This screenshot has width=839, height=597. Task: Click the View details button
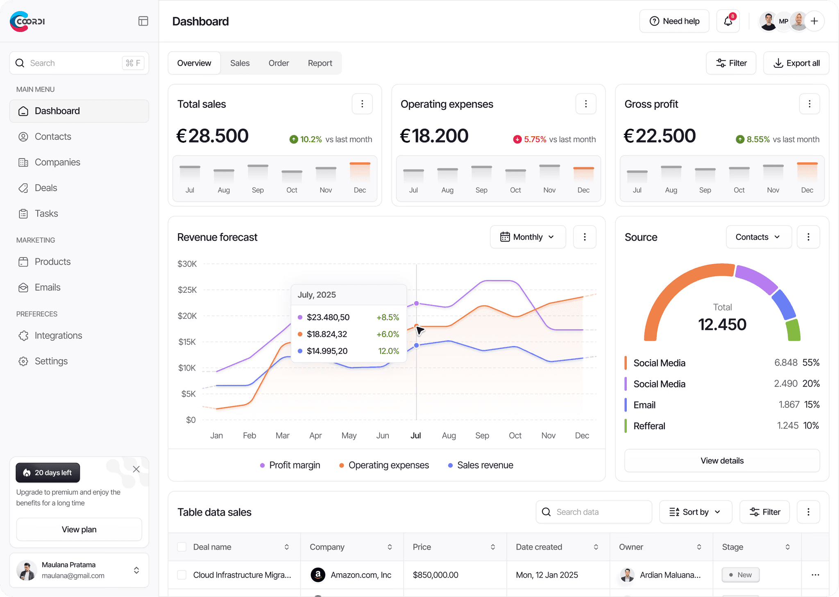(x=722, y=460)
